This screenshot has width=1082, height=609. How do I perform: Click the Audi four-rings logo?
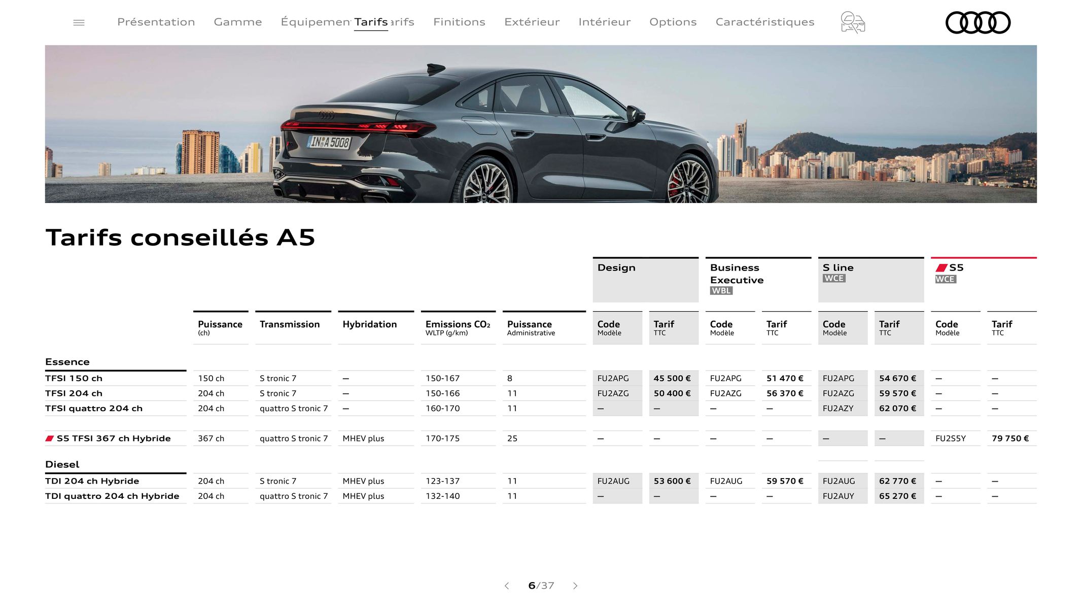click(978, 22)
